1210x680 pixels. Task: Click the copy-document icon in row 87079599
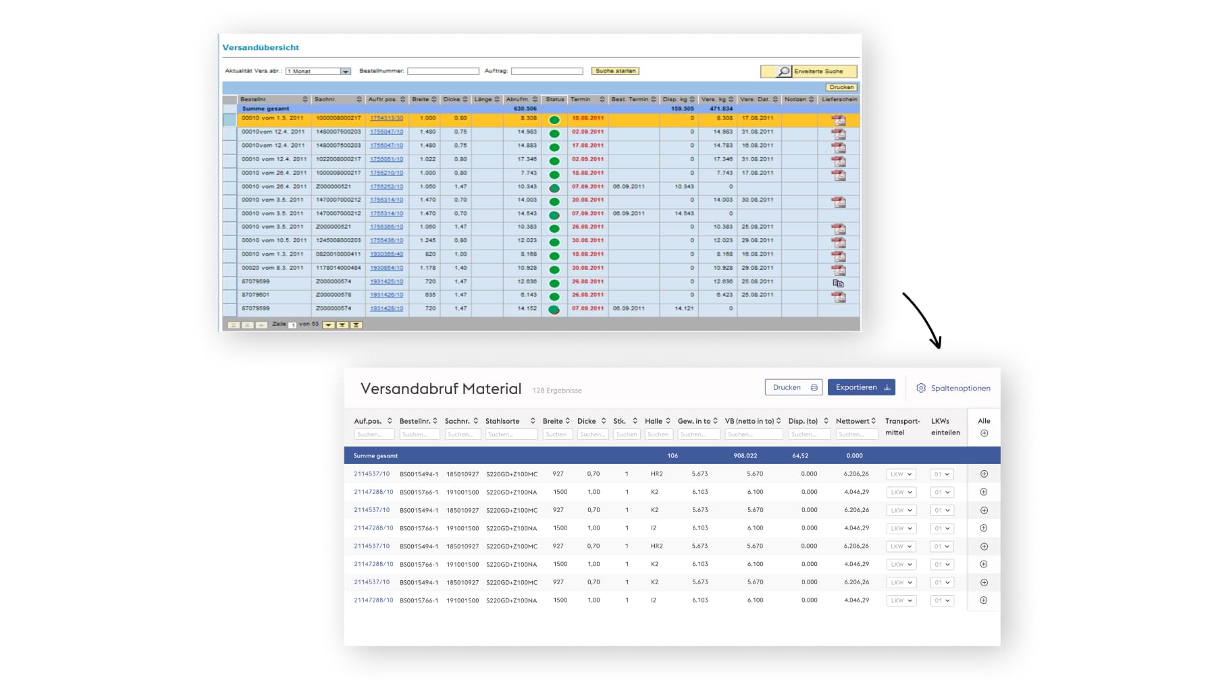tap(838, 283)
